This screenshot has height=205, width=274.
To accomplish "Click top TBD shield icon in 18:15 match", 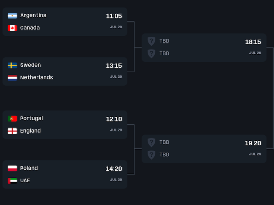I will click(x=151, y=41).
